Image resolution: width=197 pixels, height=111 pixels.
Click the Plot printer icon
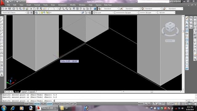pos(14,9)
